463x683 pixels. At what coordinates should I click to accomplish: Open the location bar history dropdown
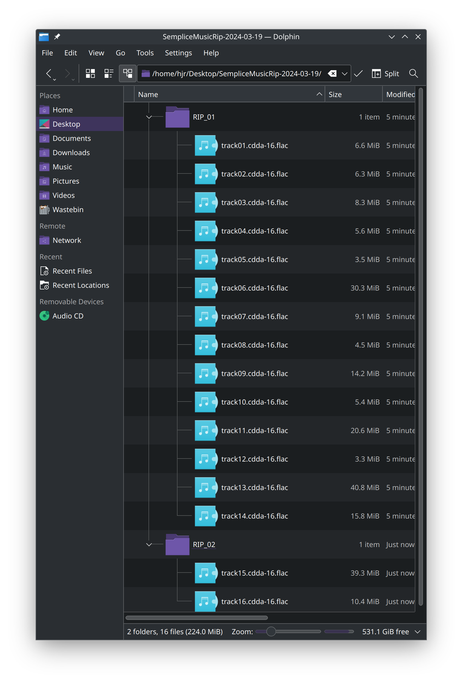(345, 73)
